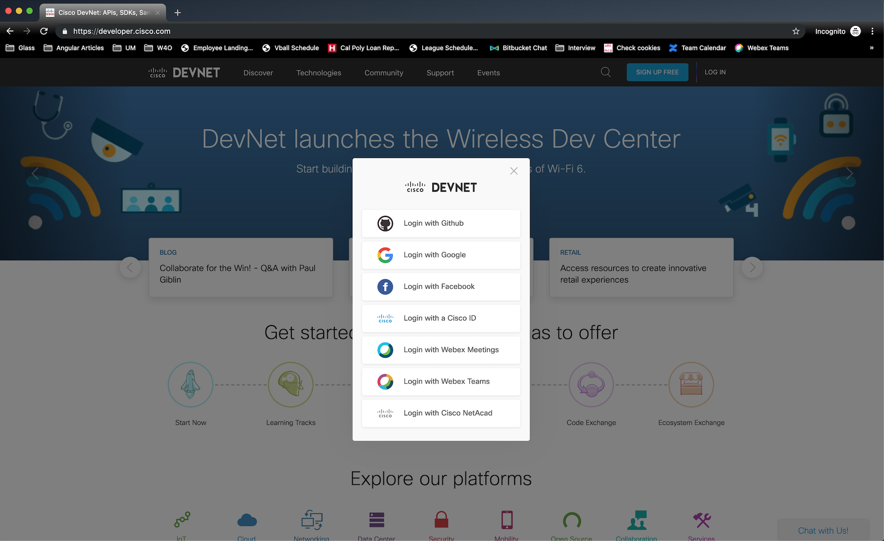Open the Retail innovative experiences card
The height and width of the screenshot is (541, 884).
coord(641,268)
